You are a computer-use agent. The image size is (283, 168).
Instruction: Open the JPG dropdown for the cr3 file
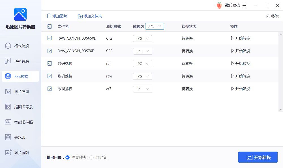[x=142, y=89]
